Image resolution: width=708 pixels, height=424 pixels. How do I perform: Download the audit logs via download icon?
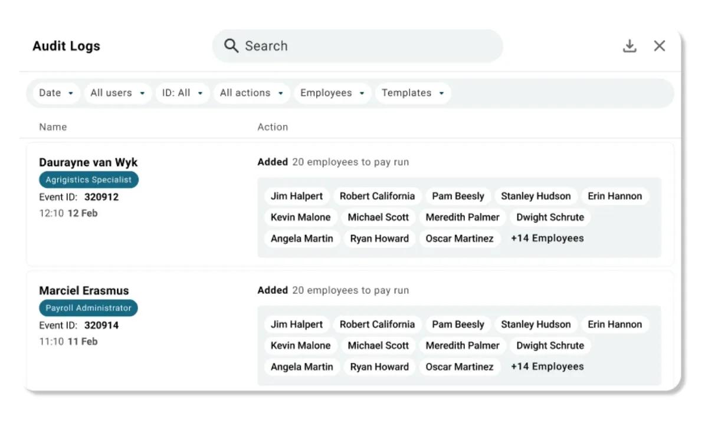pyautogui.click(x=630, y=45)
